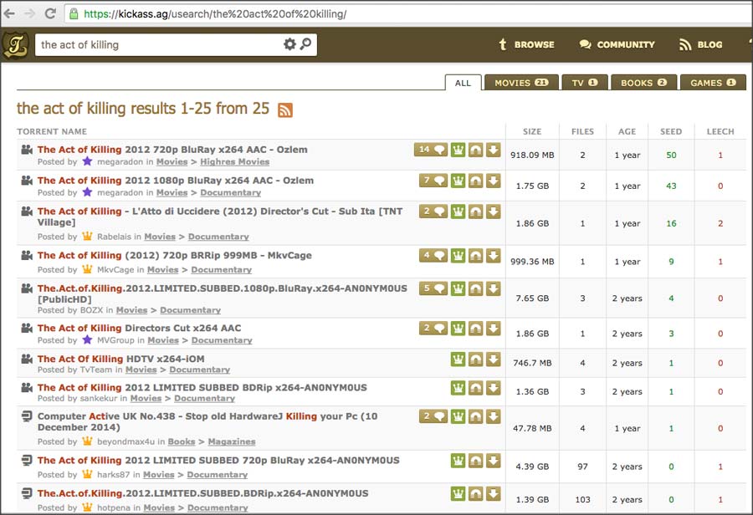Click verified crown on BDRip x264-ANONYMOUS sankekur row
Viewport: 753px width, 515px height.
click(x=458, y=388)
